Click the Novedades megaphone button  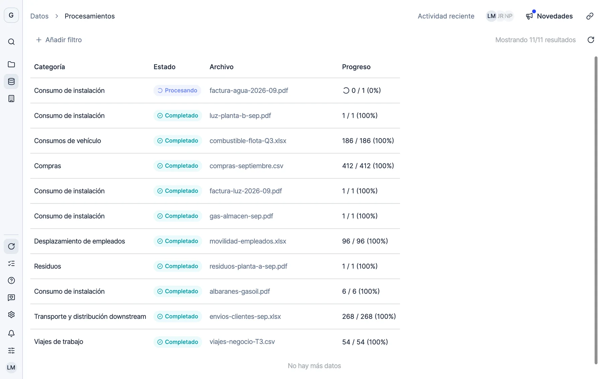549,16
